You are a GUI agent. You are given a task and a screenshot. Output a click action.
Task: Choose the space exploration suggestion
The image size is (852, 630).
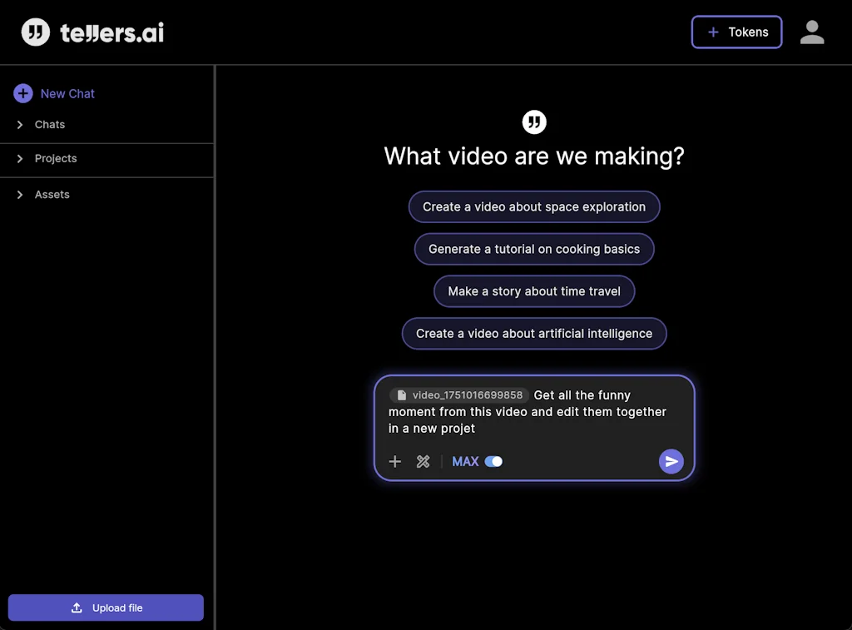click(x=534, y=206)
